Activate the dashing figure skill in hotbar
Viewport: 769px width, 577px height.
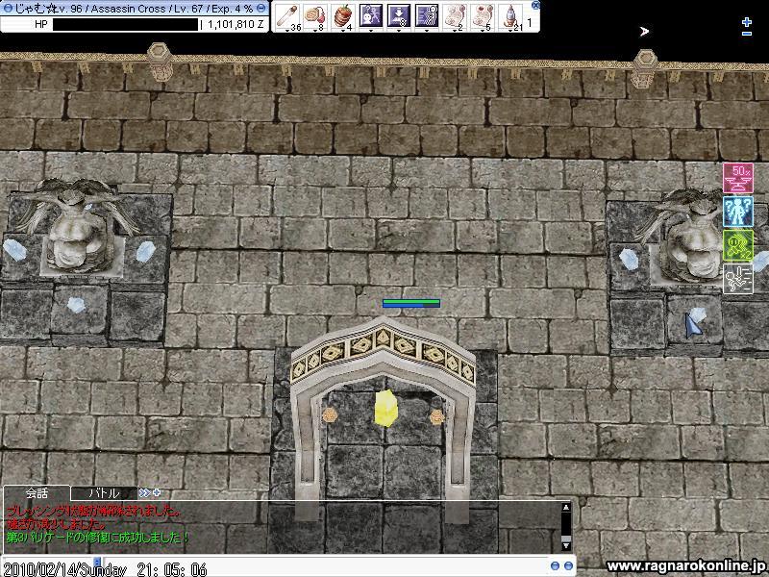pos(427,16)
